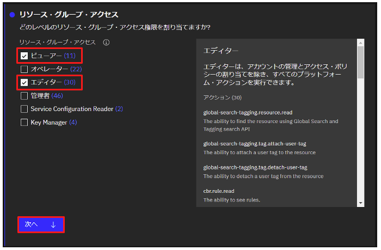The width and height of the screenshot is (381, 250).
Task: Click the scroll up arrow in the エディター panel
Action: (x=360, y=41)
